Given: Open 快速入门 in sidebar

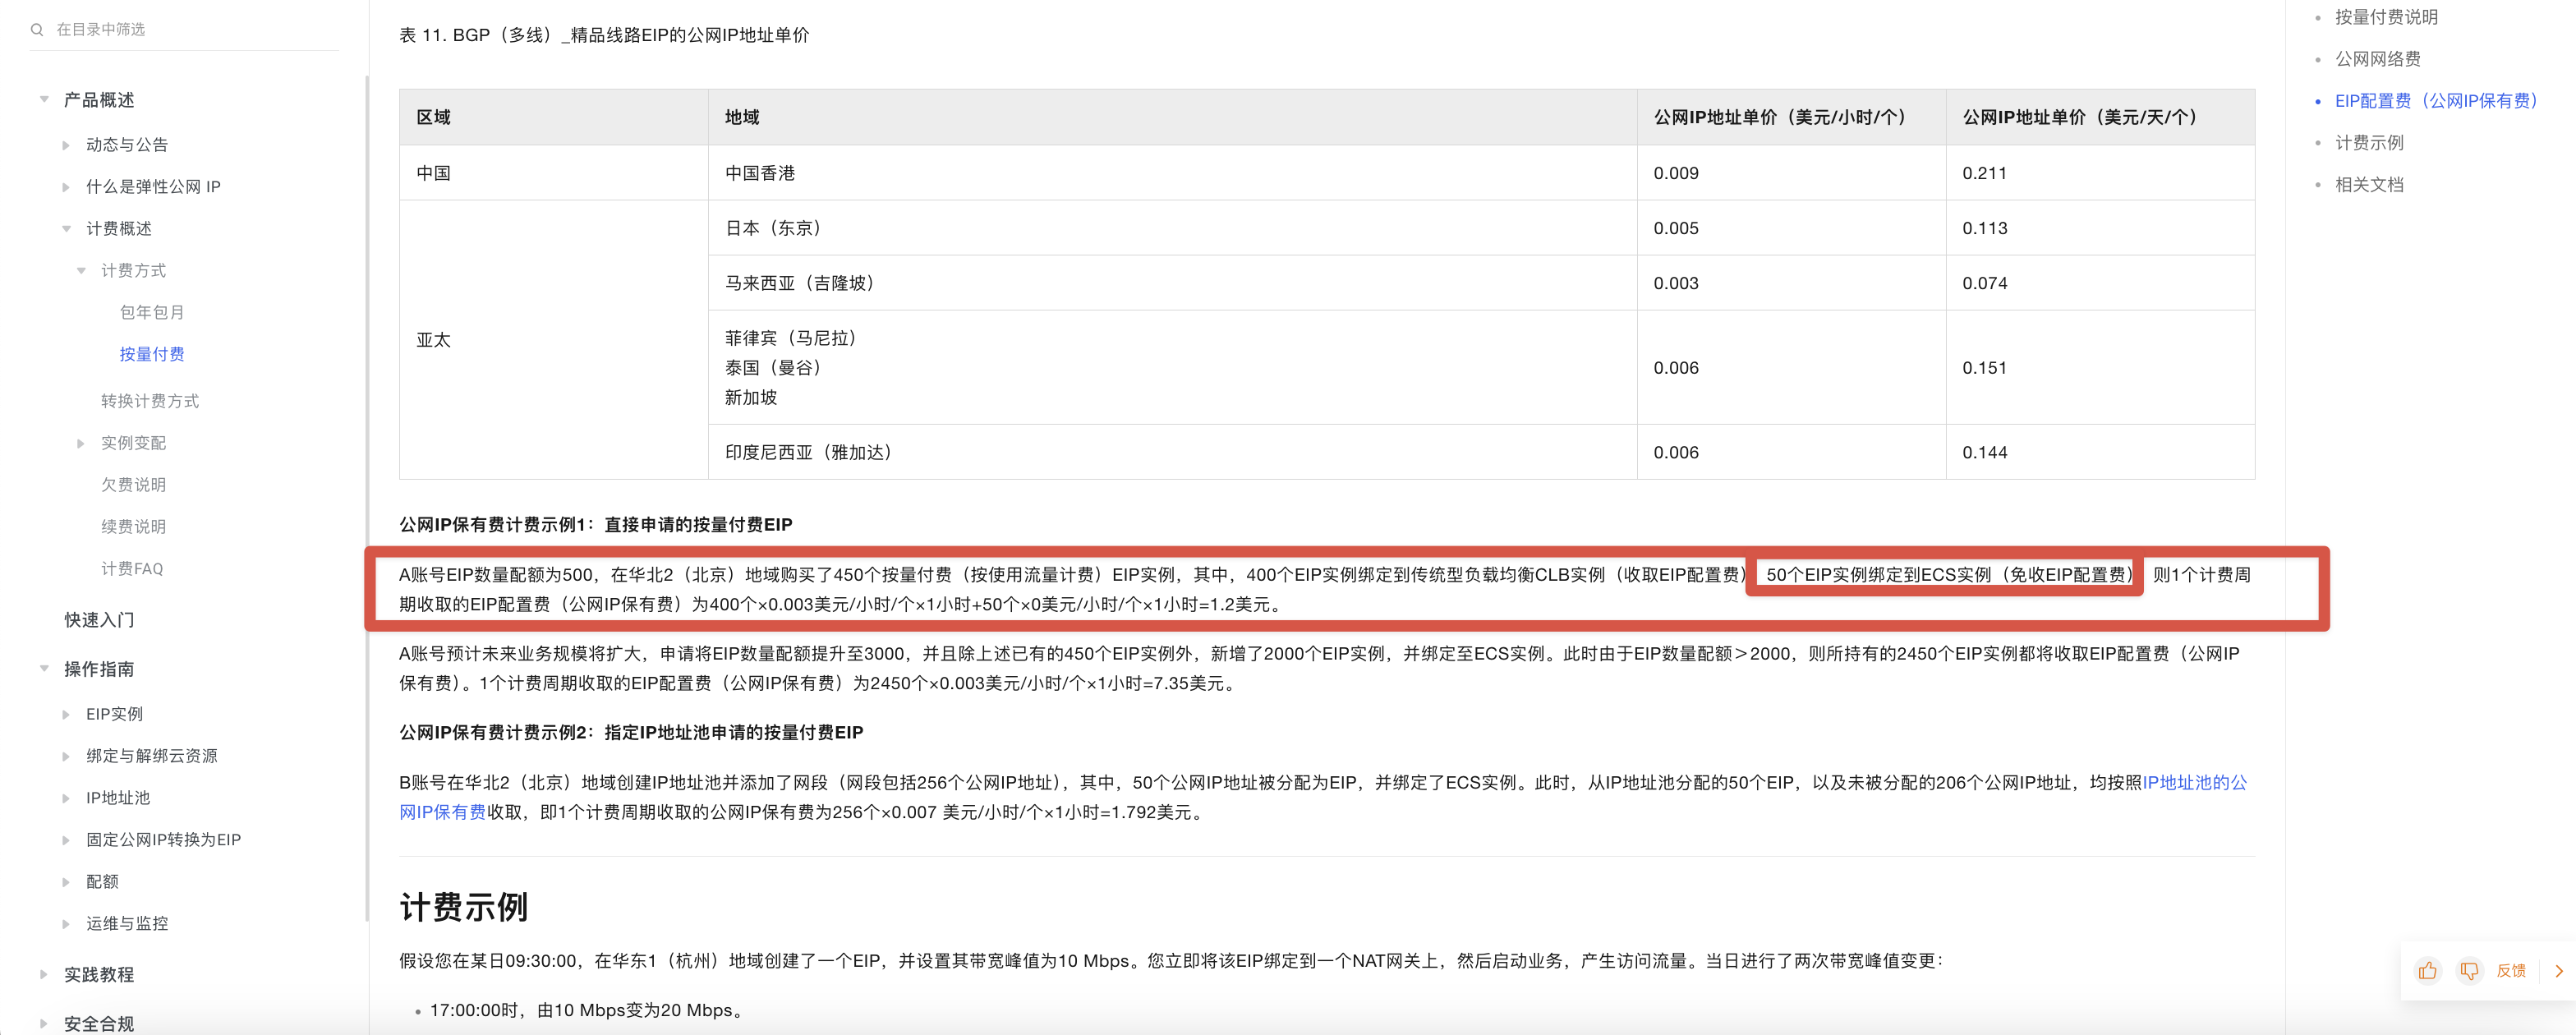Looking at the screenshot, I should pos(99,620).
